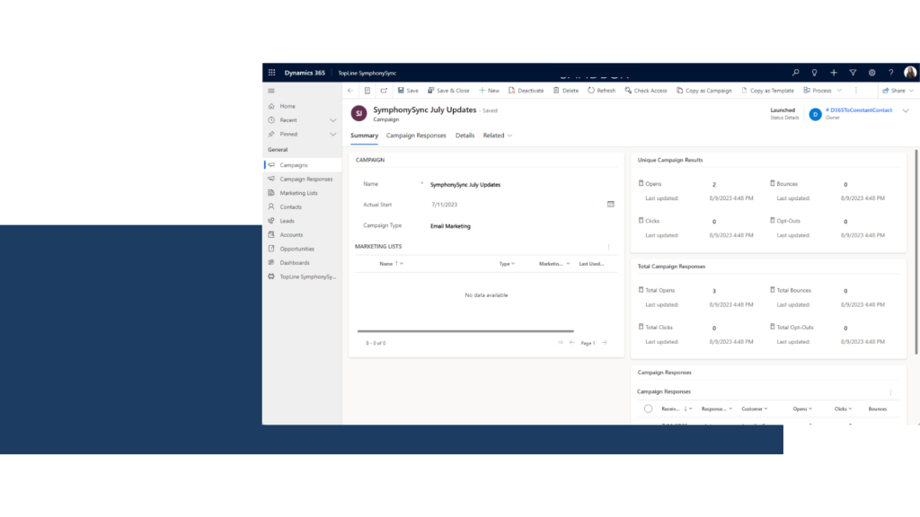The width and height of the screenshot is (920, 517).
Task: Click Save in the command bar
Action: tap(409, 91)
